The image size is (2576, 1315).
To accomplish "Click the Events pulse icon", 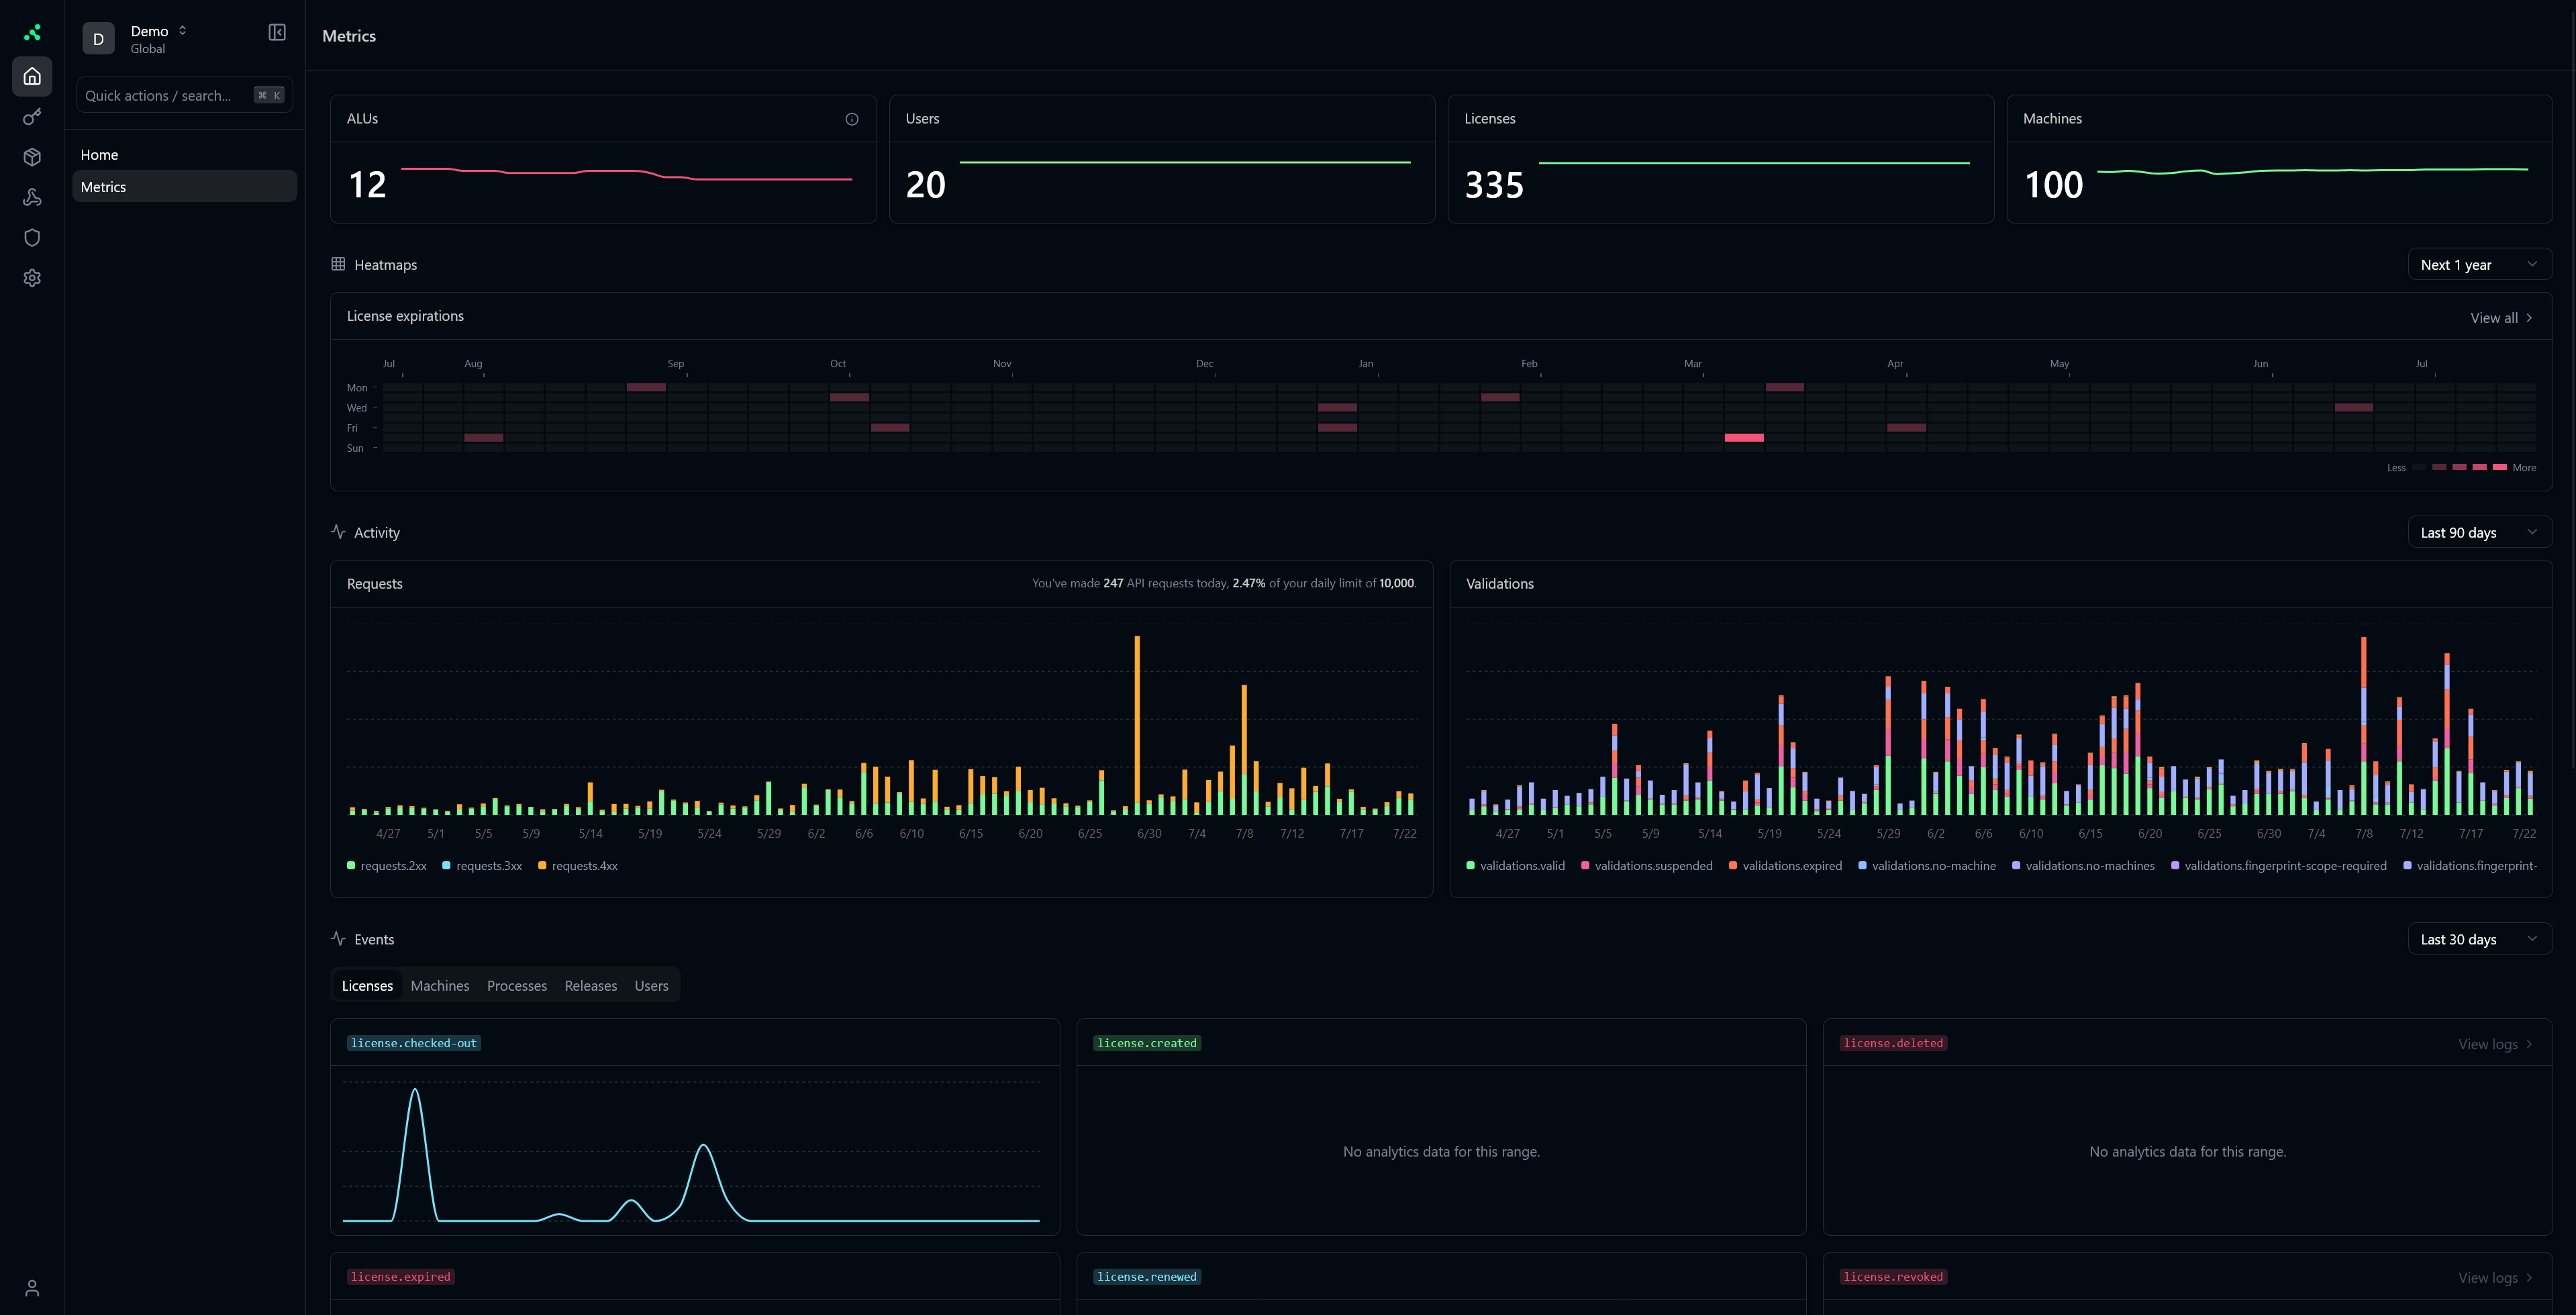I will 338,939.
